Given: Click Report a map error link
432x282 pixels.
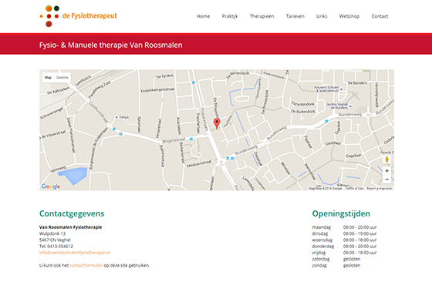Looking at the screenshot, I should (x=380, y=189).
